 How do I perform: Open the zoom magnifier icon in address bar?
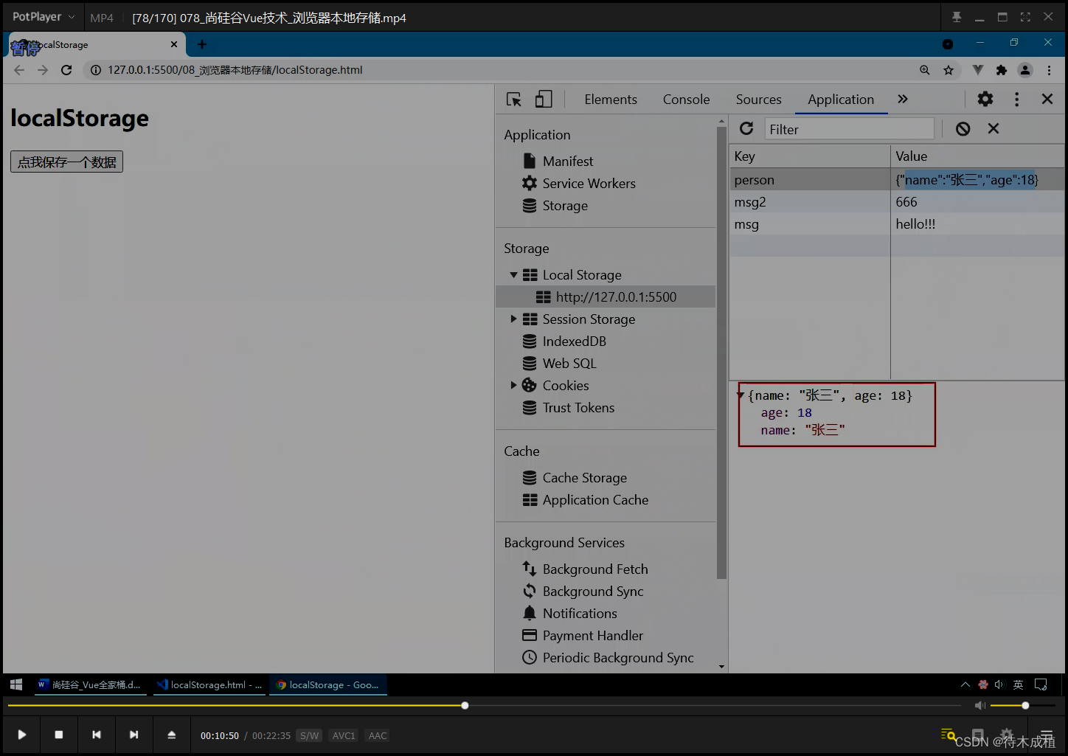coord(925,70)
